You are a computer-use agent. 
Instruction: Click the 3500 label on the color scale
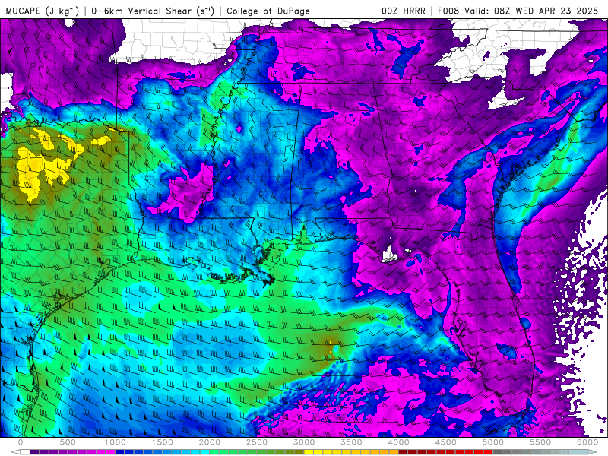(x=351, y=442)
